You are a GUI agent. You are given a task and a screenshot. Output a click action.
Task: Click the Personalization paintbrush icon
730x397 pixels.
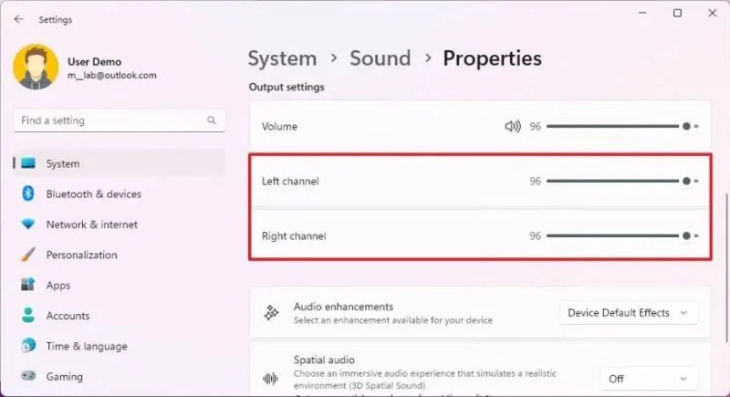pos(28,255)
